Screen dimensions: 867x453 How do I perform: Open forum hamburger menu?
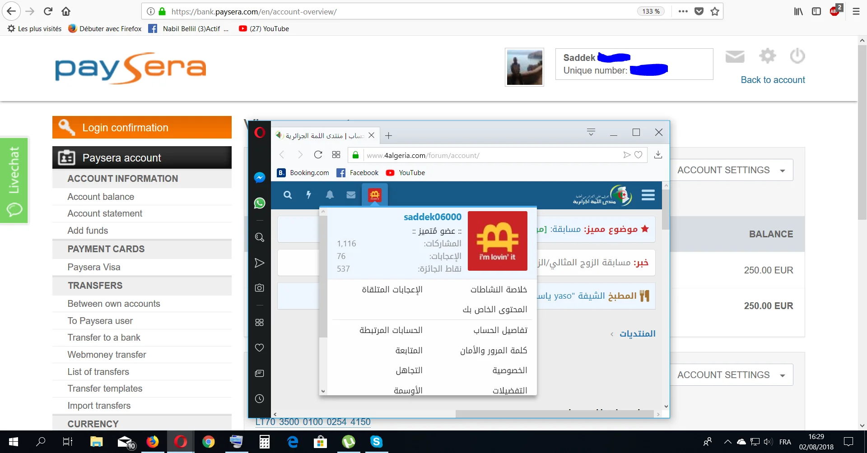[648, 195]
